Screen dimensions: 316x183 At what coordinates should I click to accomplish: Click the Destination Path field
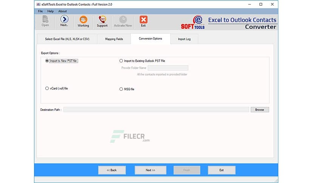(x=156, y=110)
